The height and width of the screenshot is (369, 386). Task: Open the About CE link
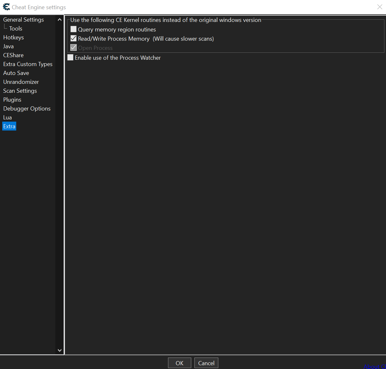375,366
